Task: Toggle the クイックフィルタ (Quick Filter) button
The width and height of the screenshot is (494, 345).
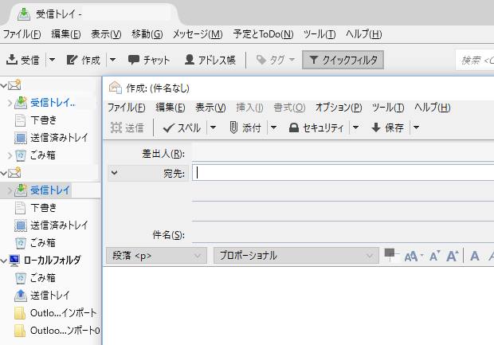Action: click(x=343, y=60)
